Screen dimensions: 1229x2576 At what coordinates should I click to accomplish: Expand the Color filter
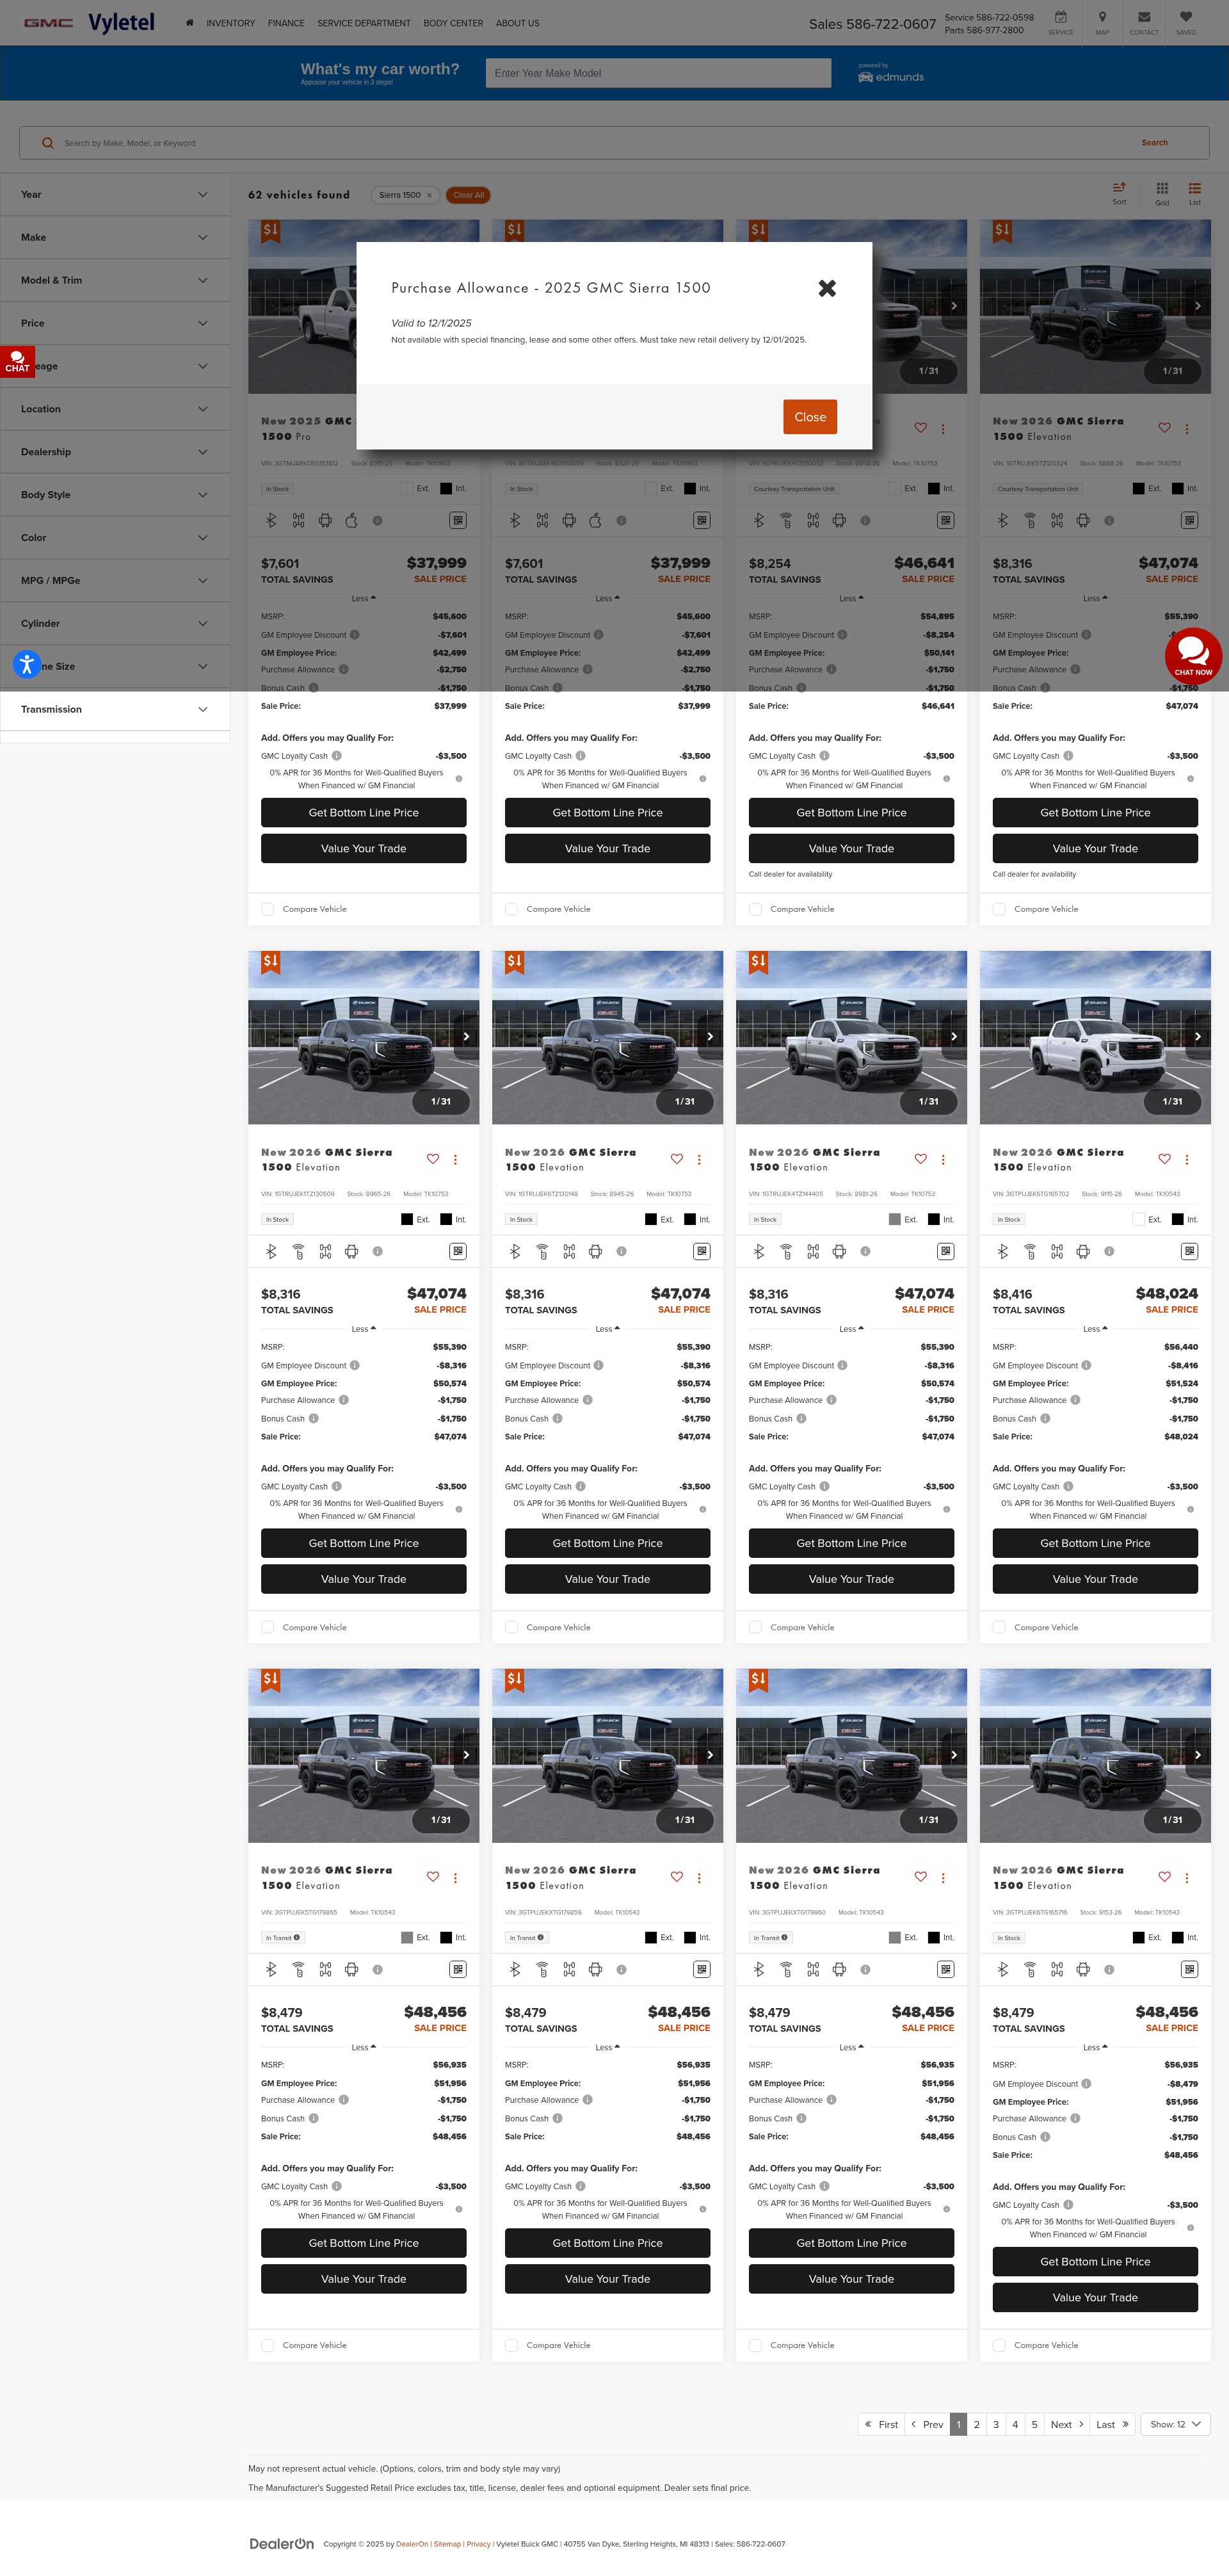click(115, 538)
